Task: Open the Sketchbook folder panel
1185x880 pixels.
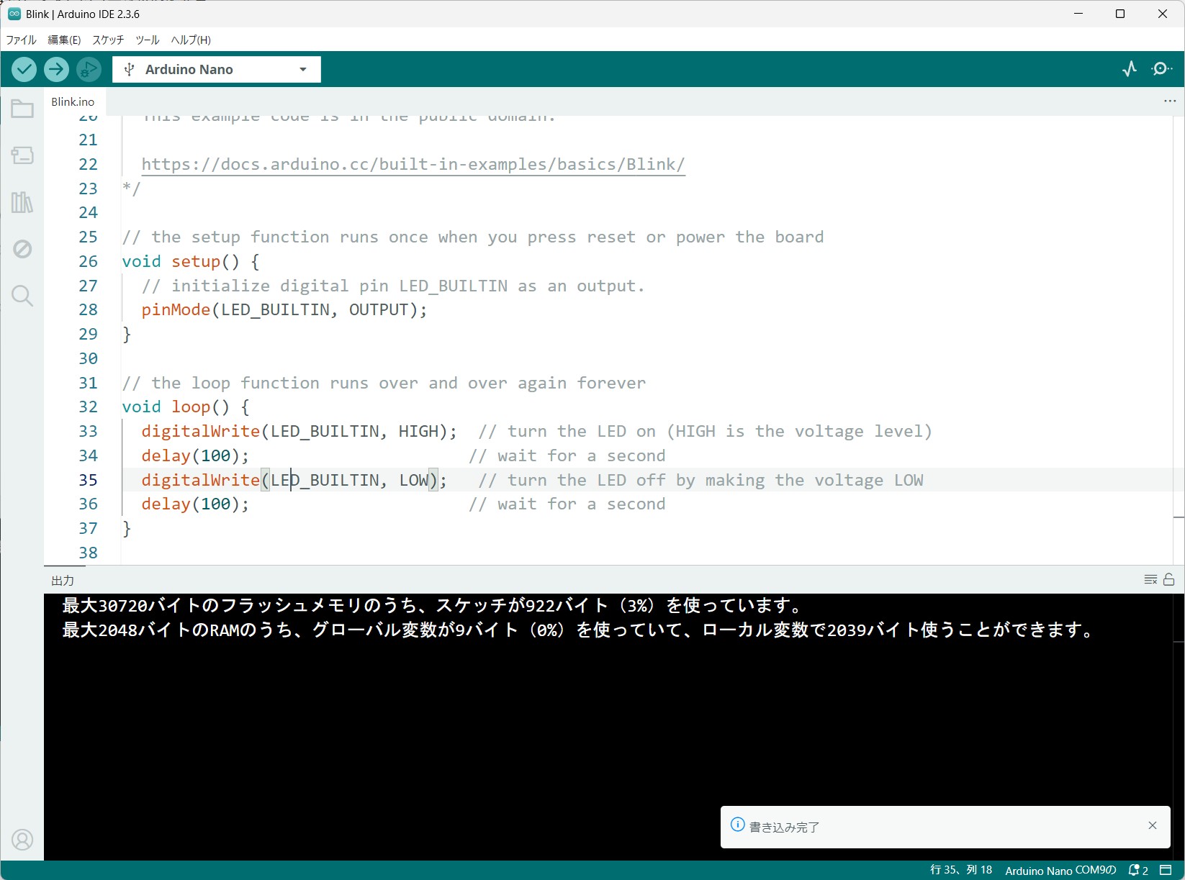Action: click(x=22, y=109)
